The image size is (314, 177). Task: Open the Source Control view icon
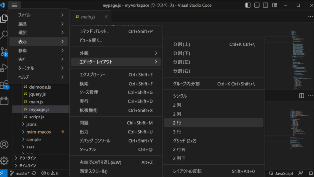[x=4, y=52]
